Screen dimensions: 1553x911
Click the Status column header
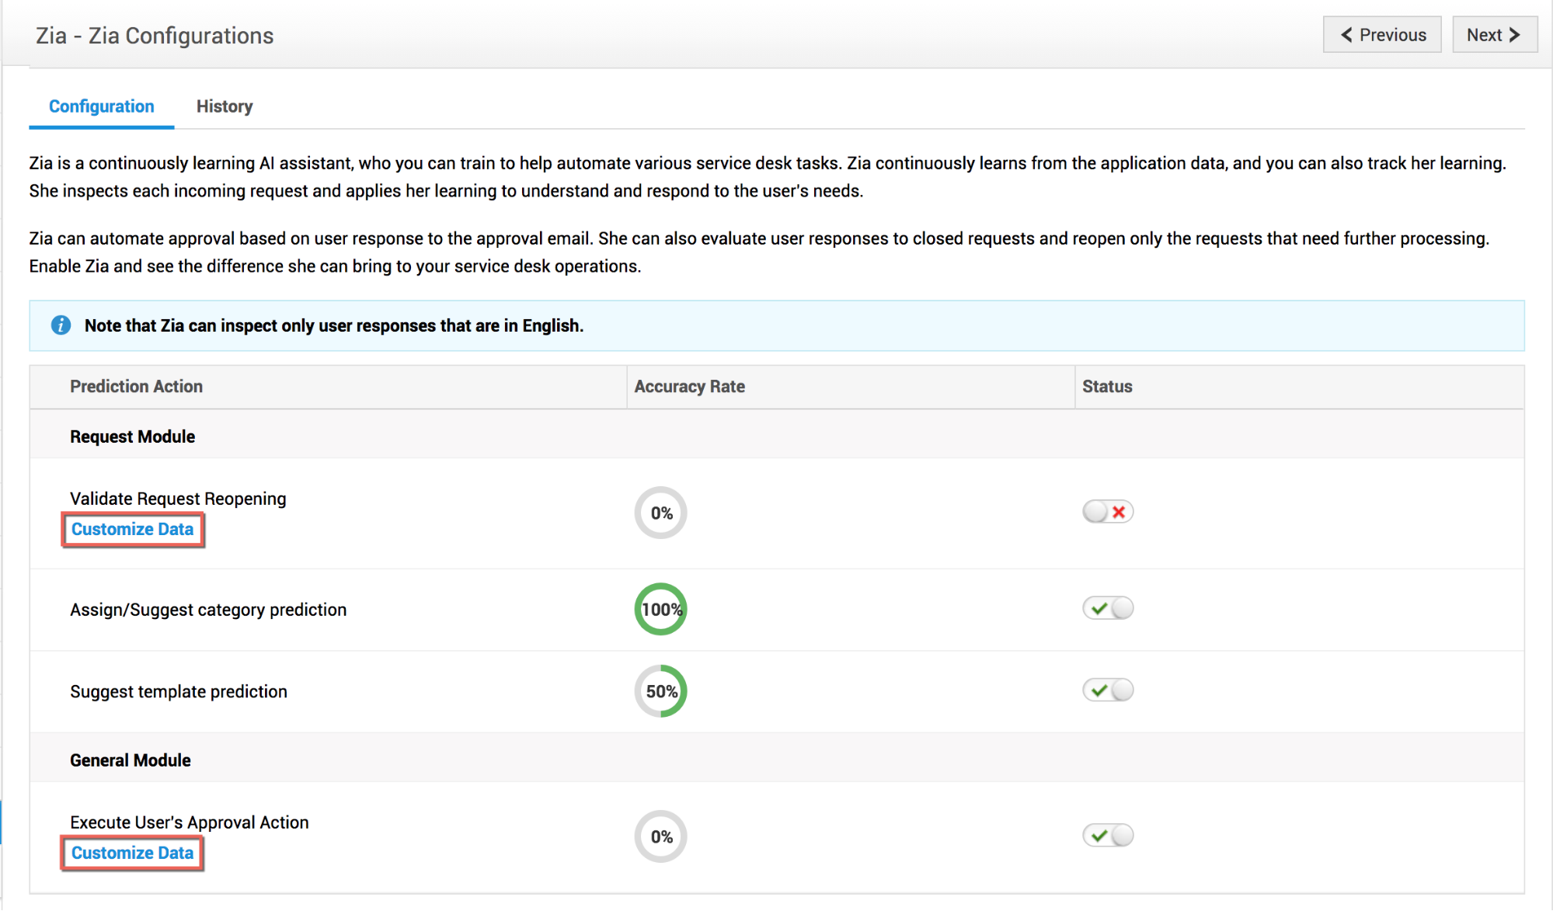click(x=1107, y=387)
